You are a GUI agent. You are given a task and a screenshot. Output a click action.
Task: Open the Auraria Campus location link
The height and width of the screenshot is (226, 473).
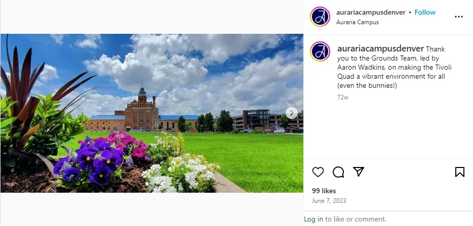[x=358, y=22]
